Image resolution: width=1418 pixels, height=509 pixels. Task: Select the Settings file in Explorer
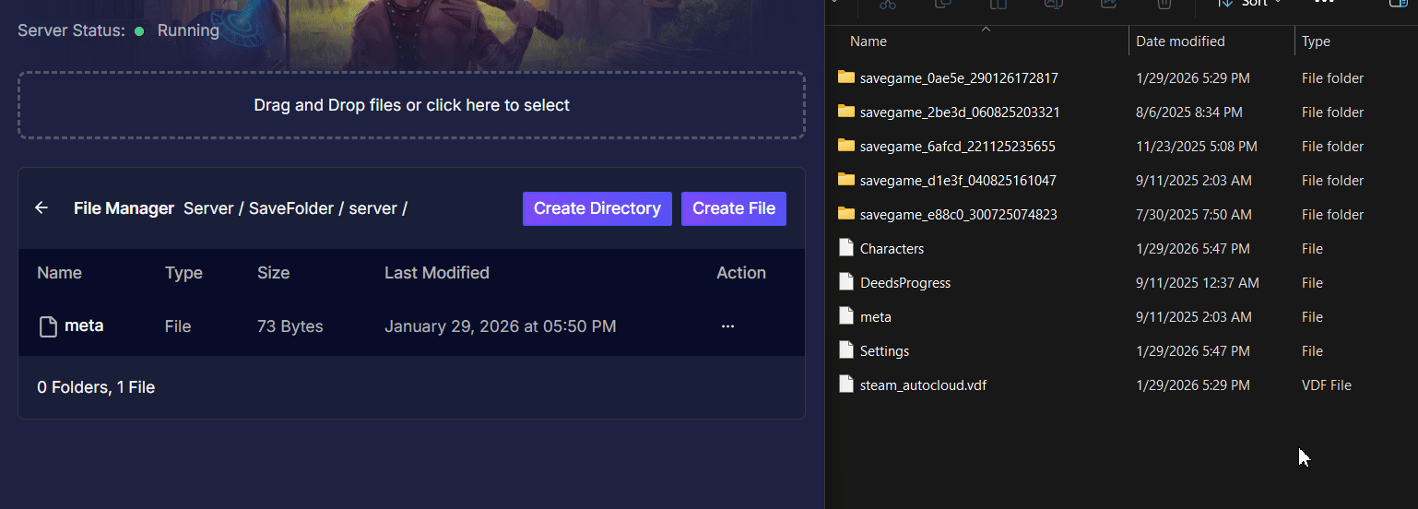coord(884,351)
